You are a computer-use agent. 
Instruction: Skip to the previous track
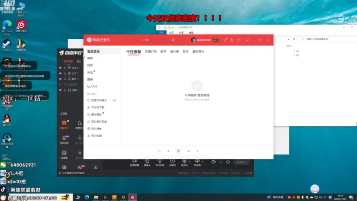(168, 151)
